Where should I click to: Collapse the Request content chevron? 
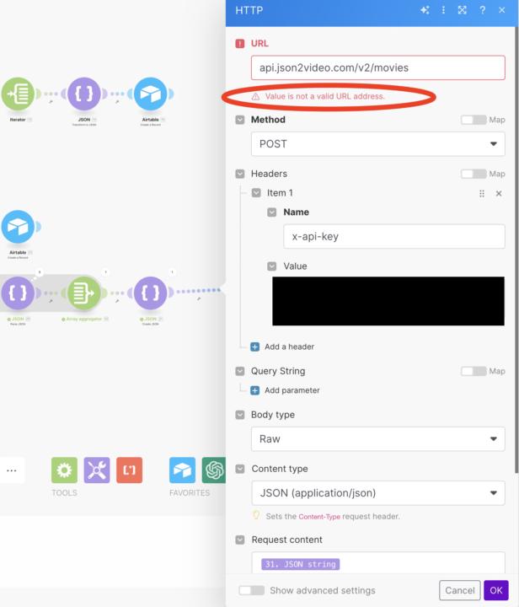pyautogui.click(x=240, y=540)
